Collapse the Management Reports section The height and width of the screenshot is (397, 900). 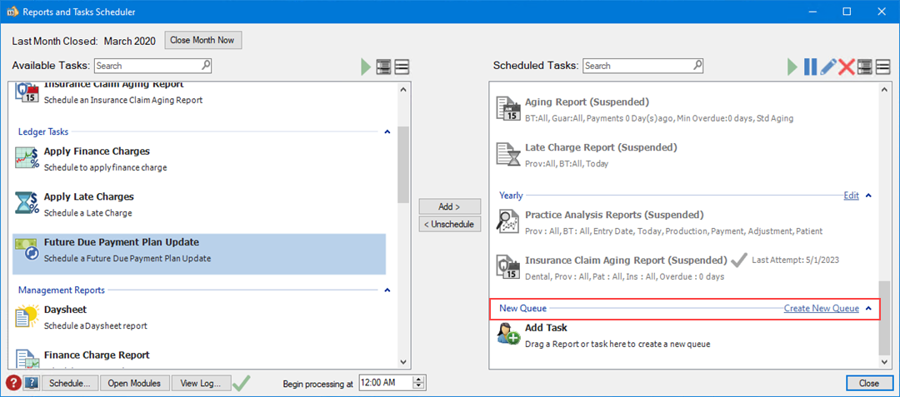[x=387, y=290]
